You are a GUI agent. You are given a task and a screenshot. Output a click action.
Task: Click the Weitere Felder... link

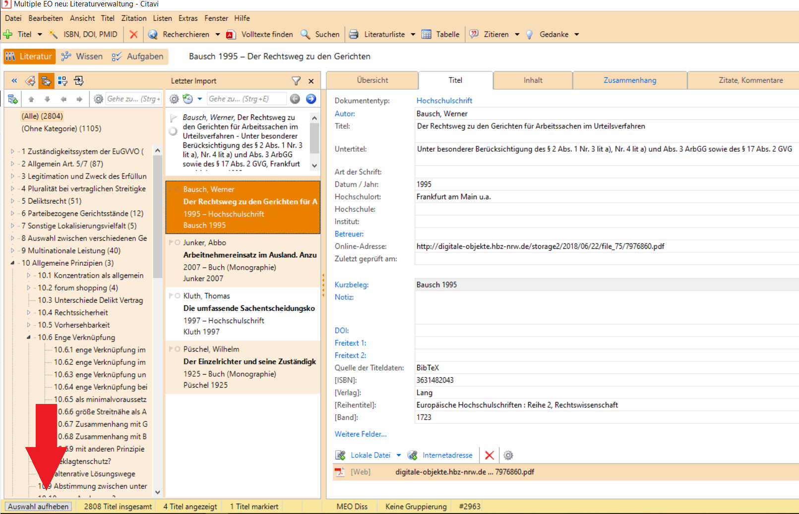pyautogui.click(x=361, y=434)
